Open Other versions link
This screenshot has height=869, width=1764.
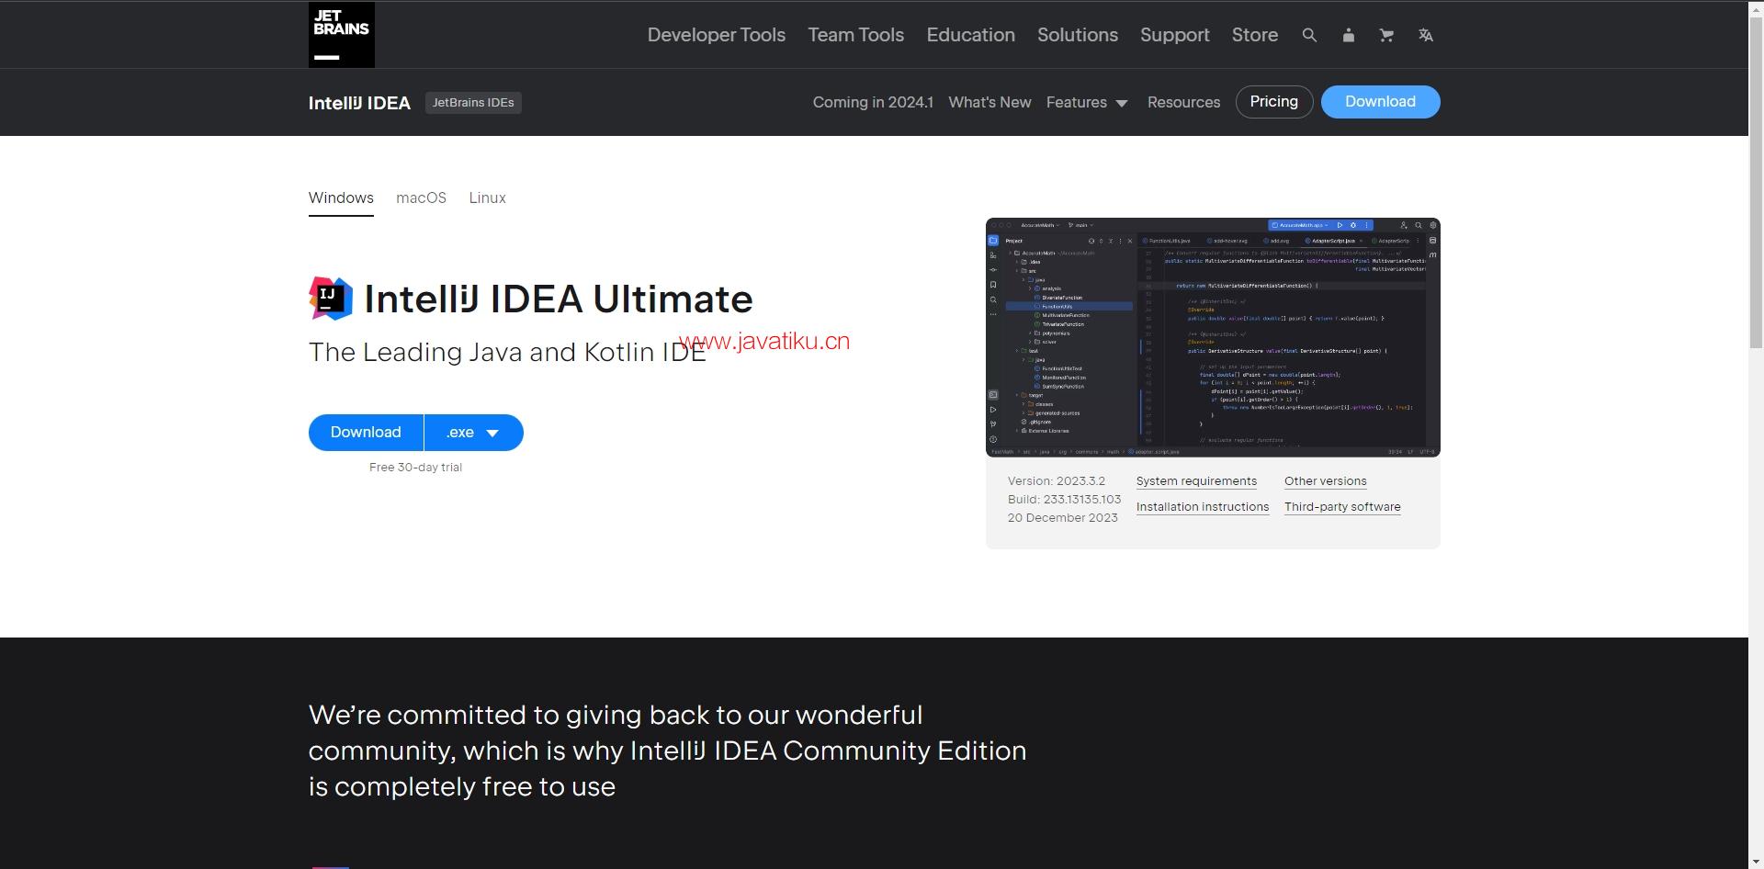tap(1325, 481)
